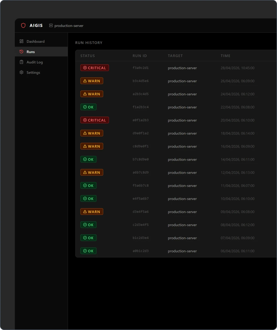Go to Settings in the sidebar

pyautogui.click(x=41, y=72)
